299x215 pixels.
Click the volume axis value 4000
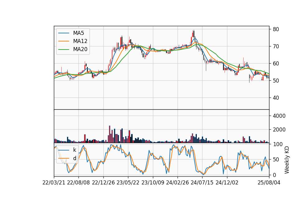[279, 116]
